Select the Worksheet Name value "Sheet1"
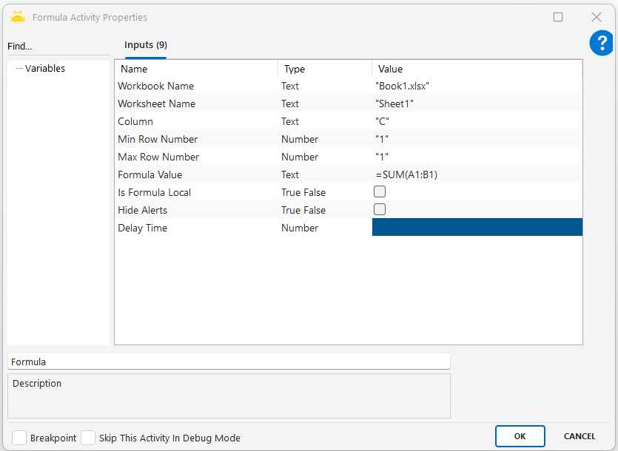The width and height of the screenshot is (618, 451). (x=477, y=104)
